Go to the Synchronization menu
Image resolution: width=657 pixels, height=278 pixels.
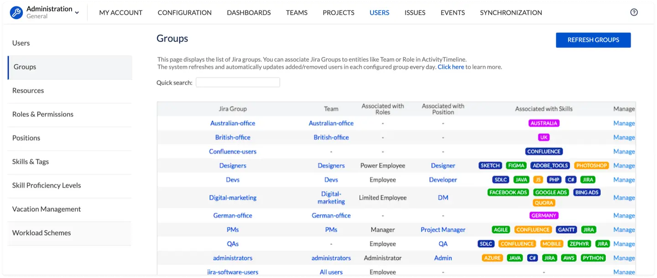coord(511,13)
